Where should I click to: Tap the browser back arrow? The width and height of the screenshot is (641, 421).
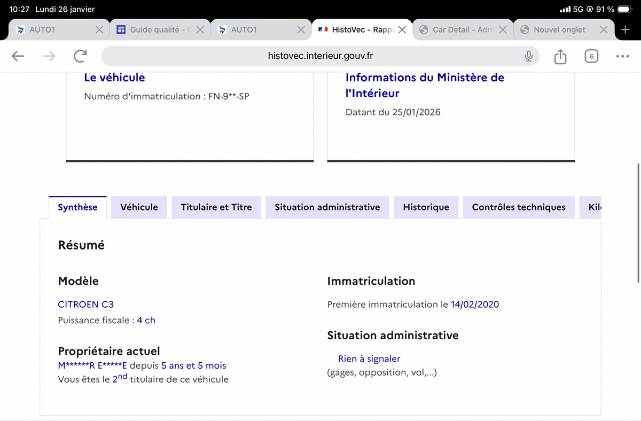click(x=18, y=56)
